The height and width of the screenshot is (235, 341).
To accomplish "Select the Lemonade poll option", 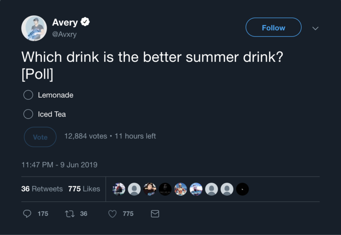I will [x=28, y=95].
